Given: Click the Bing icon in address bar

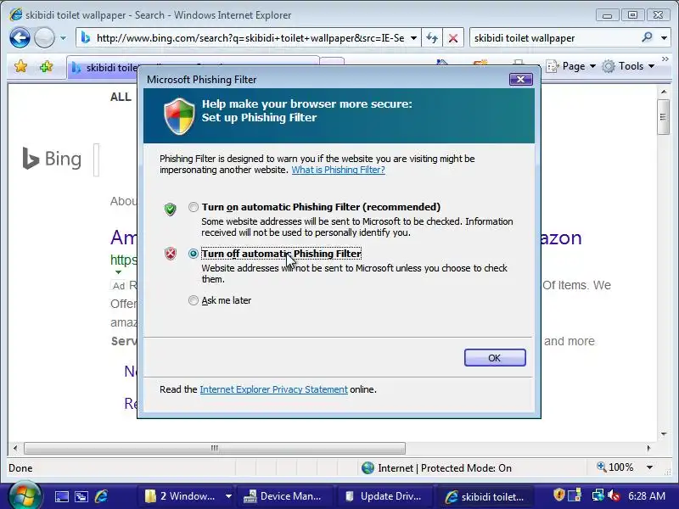Looking at the screenshot, I should pyautogui.click(x=86, y=38).
